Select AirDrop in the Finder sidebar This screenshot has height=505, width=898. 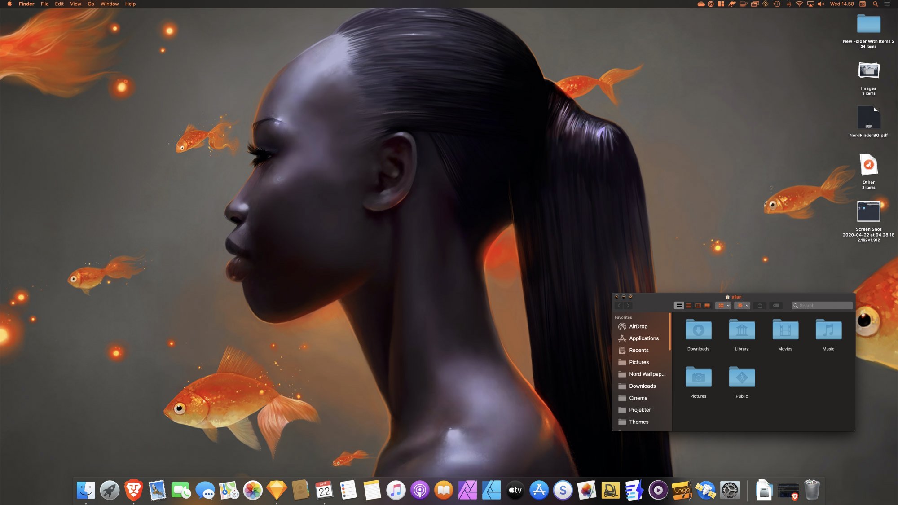click(x=642, y=326)
